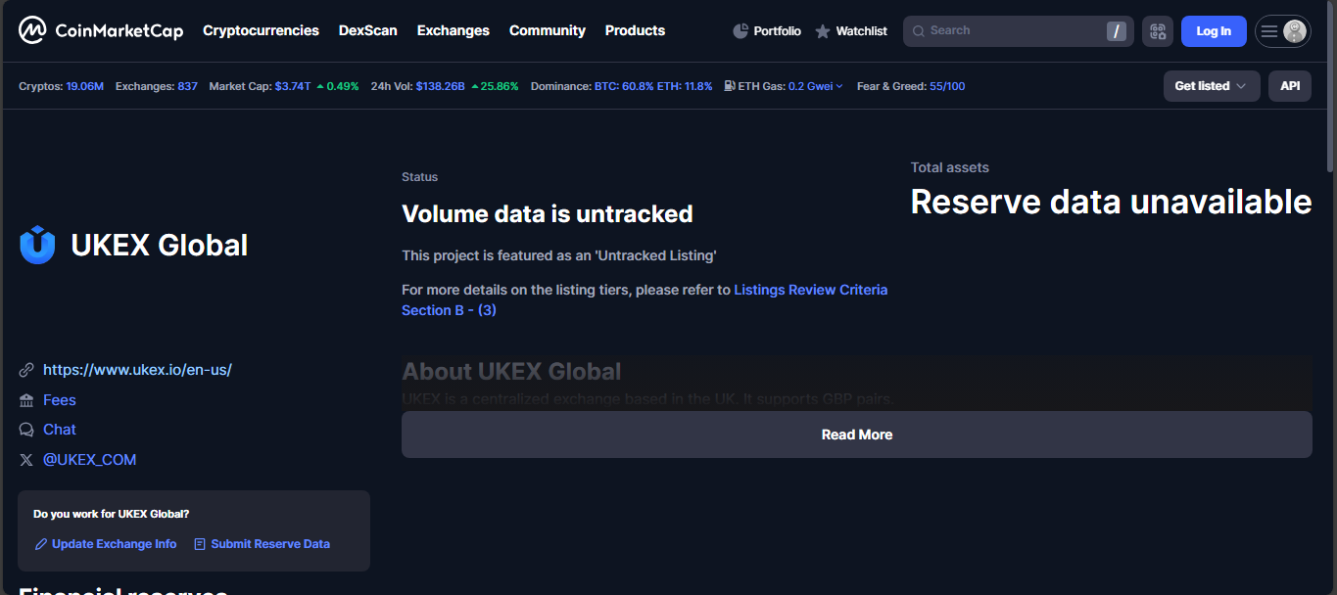The height and width of the screenshot is (595, 1337).
Task: Open the Exchanges menu
Action: click(454, 30)
